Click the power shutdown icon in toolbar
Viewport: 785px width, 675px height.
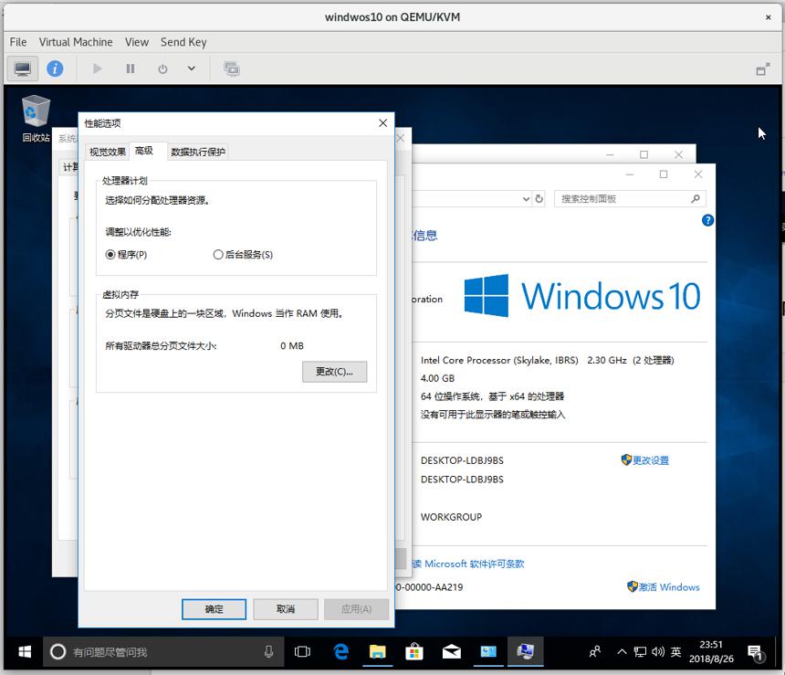click(x=162, y=69)
